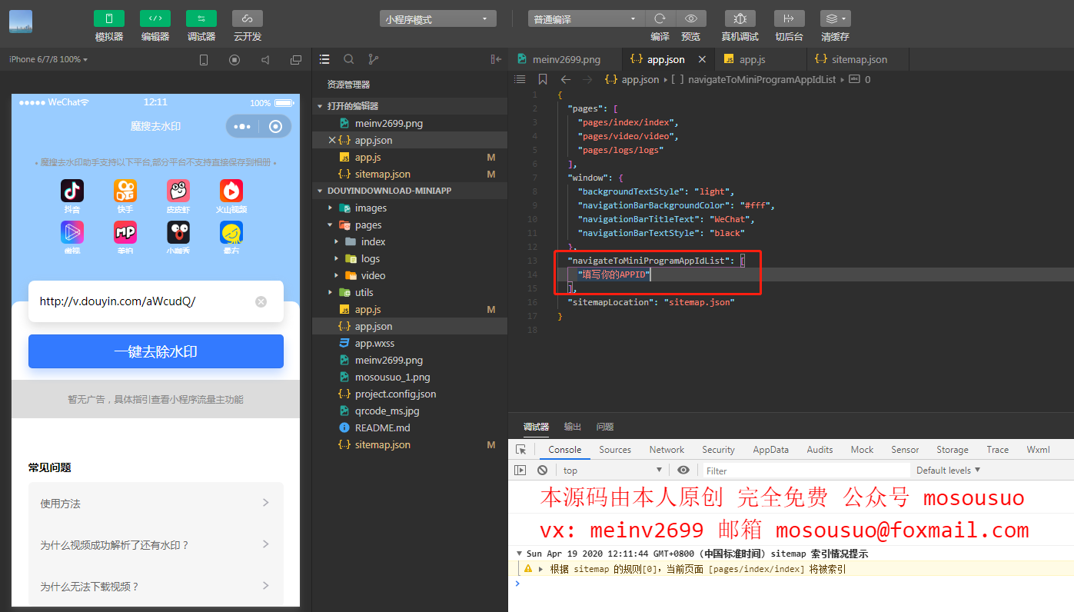Collapse the explorer side panel

tap(496, 59)
